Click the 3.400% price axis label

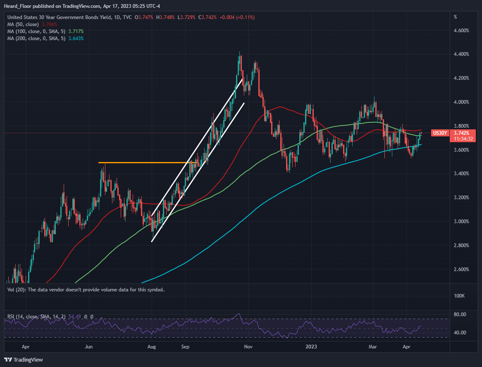461,174
